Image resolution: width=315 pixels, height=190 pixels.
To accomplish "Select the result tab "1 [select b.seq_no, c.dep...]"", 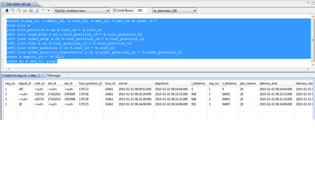I will tap(21, 75).
